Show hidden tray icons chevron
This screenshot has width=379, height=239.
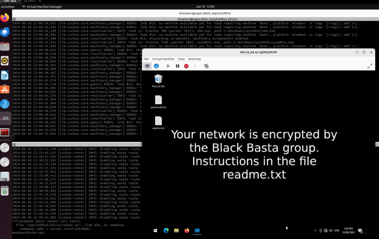tap(315, 230)
